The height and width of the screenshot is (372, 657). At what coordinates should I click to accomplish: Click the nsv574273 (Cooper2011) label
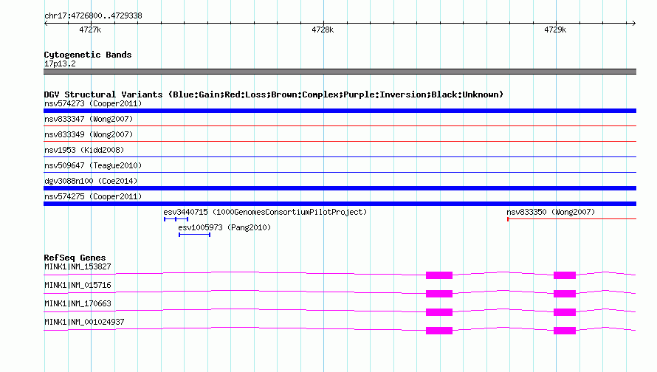pyautogui.click(x=93, y=103)
